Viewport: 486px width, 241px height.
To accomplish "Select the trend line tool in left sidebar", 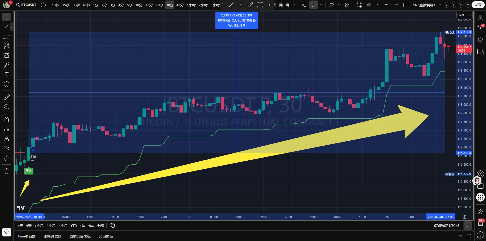I will (7, 27).
